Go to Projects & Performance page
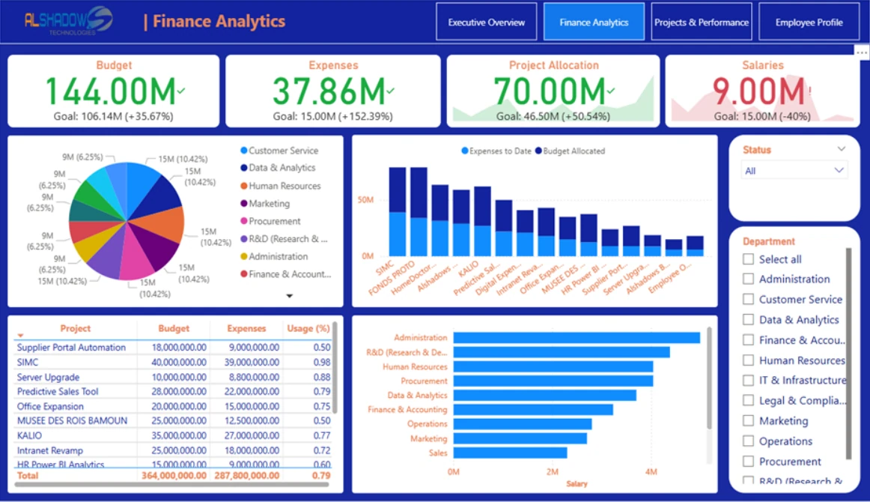This screenshot has height=502, width=870. tap(702, 22)
